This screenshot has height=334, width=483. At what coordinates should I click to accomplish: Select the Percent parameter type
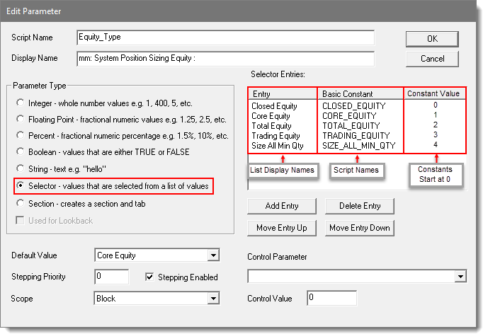[20, 136]
